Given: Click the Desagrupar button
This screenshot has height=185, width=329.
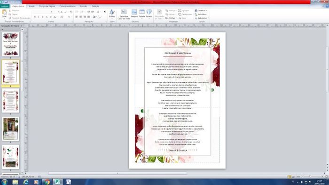Looking at the screenshot, I should 185,14.
